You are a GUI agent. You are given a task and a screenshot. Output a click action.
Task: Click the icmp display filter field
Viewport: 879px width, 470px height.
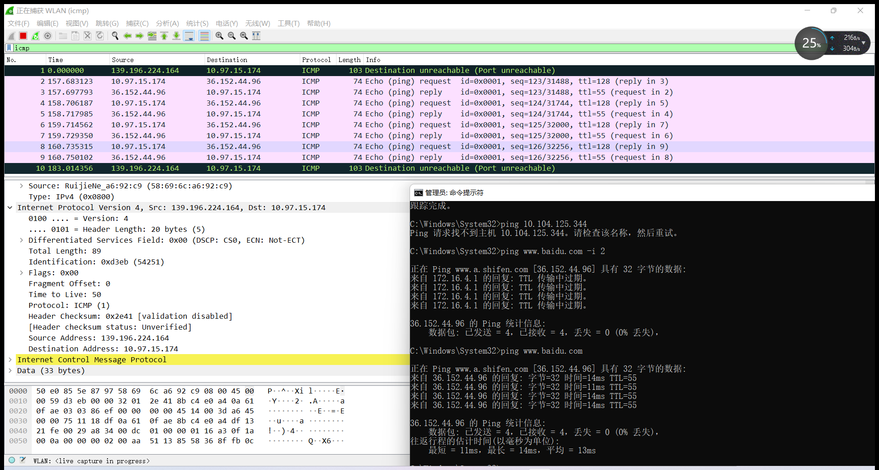point(404,48)
